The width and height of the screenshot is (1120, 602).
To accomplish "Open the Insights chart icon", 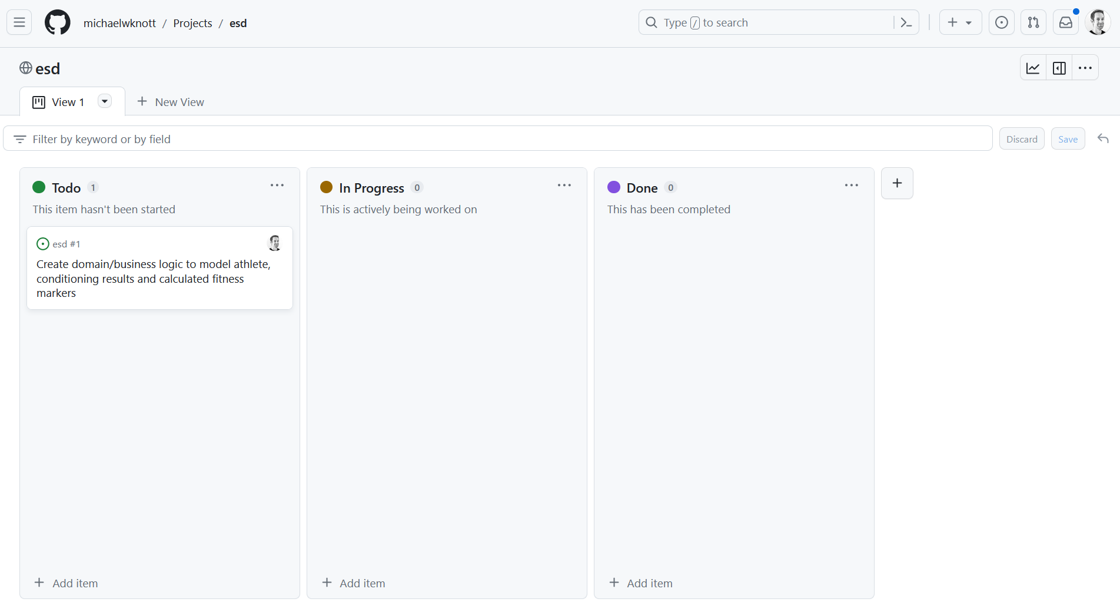I will [x=1033, y=68].
